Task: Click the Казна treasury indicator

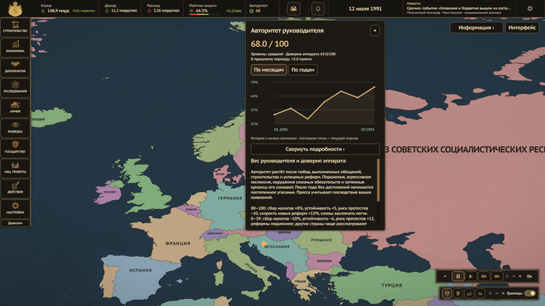Action: 68,9
